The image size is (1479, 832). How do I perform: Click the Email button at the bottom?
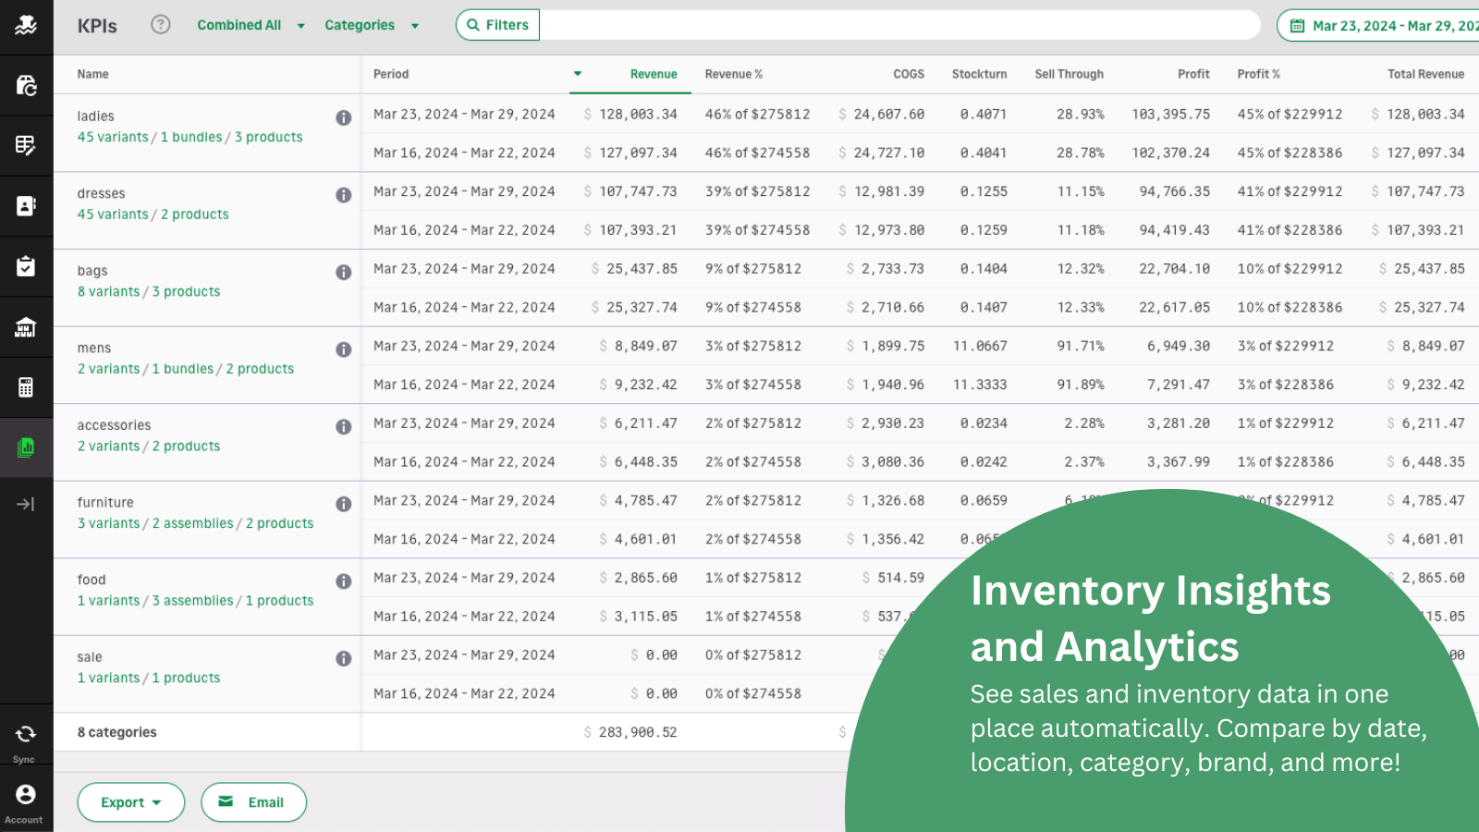click(253, 801)
